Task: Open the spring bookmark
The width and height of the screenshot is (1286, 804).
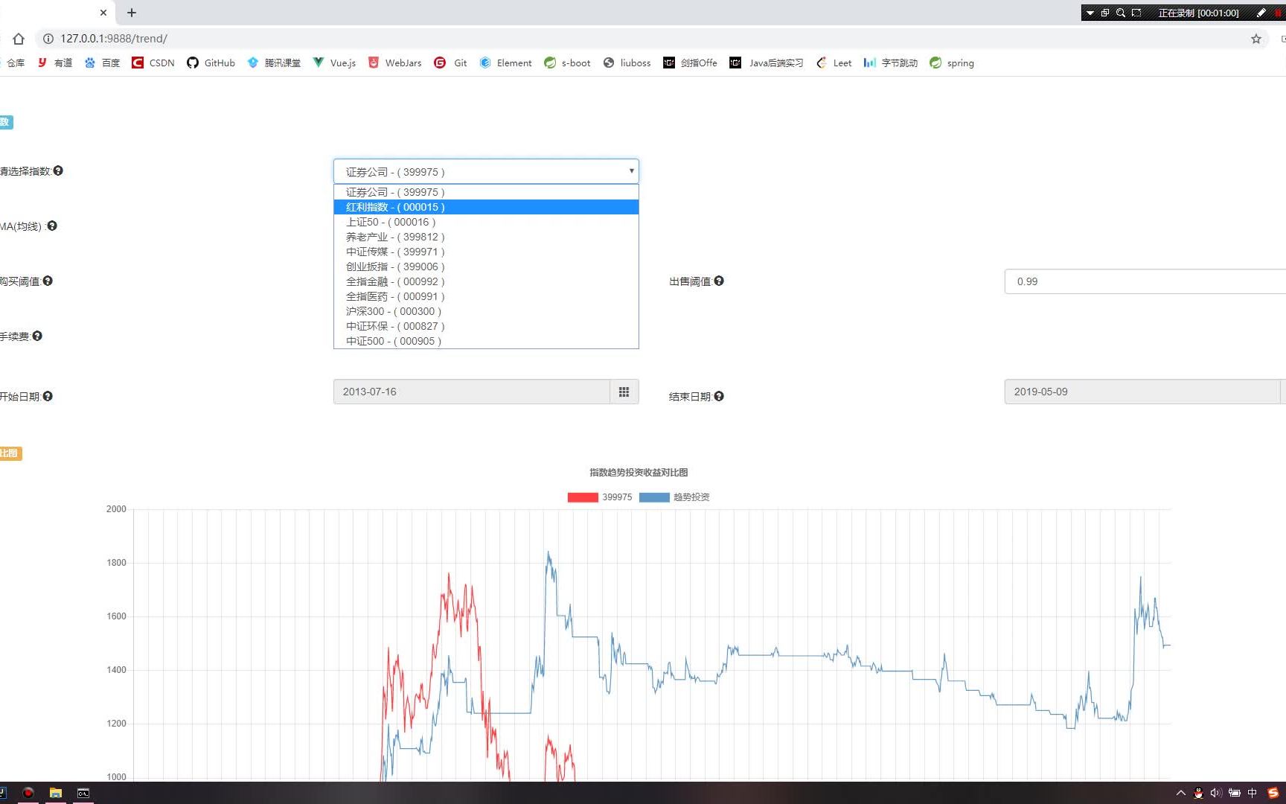Action: [951, 63]
